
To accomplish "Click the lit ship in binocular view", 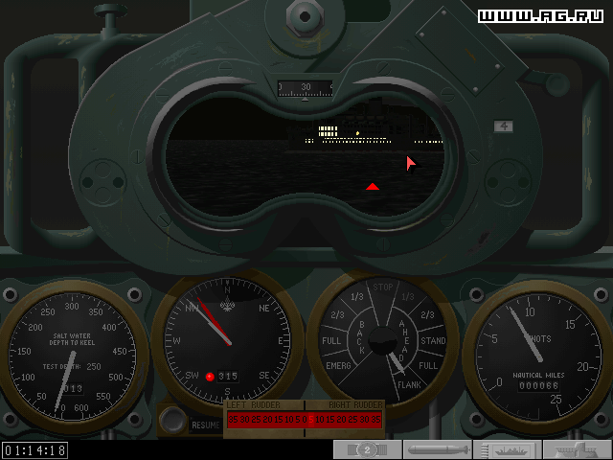I will coord(329,133).
